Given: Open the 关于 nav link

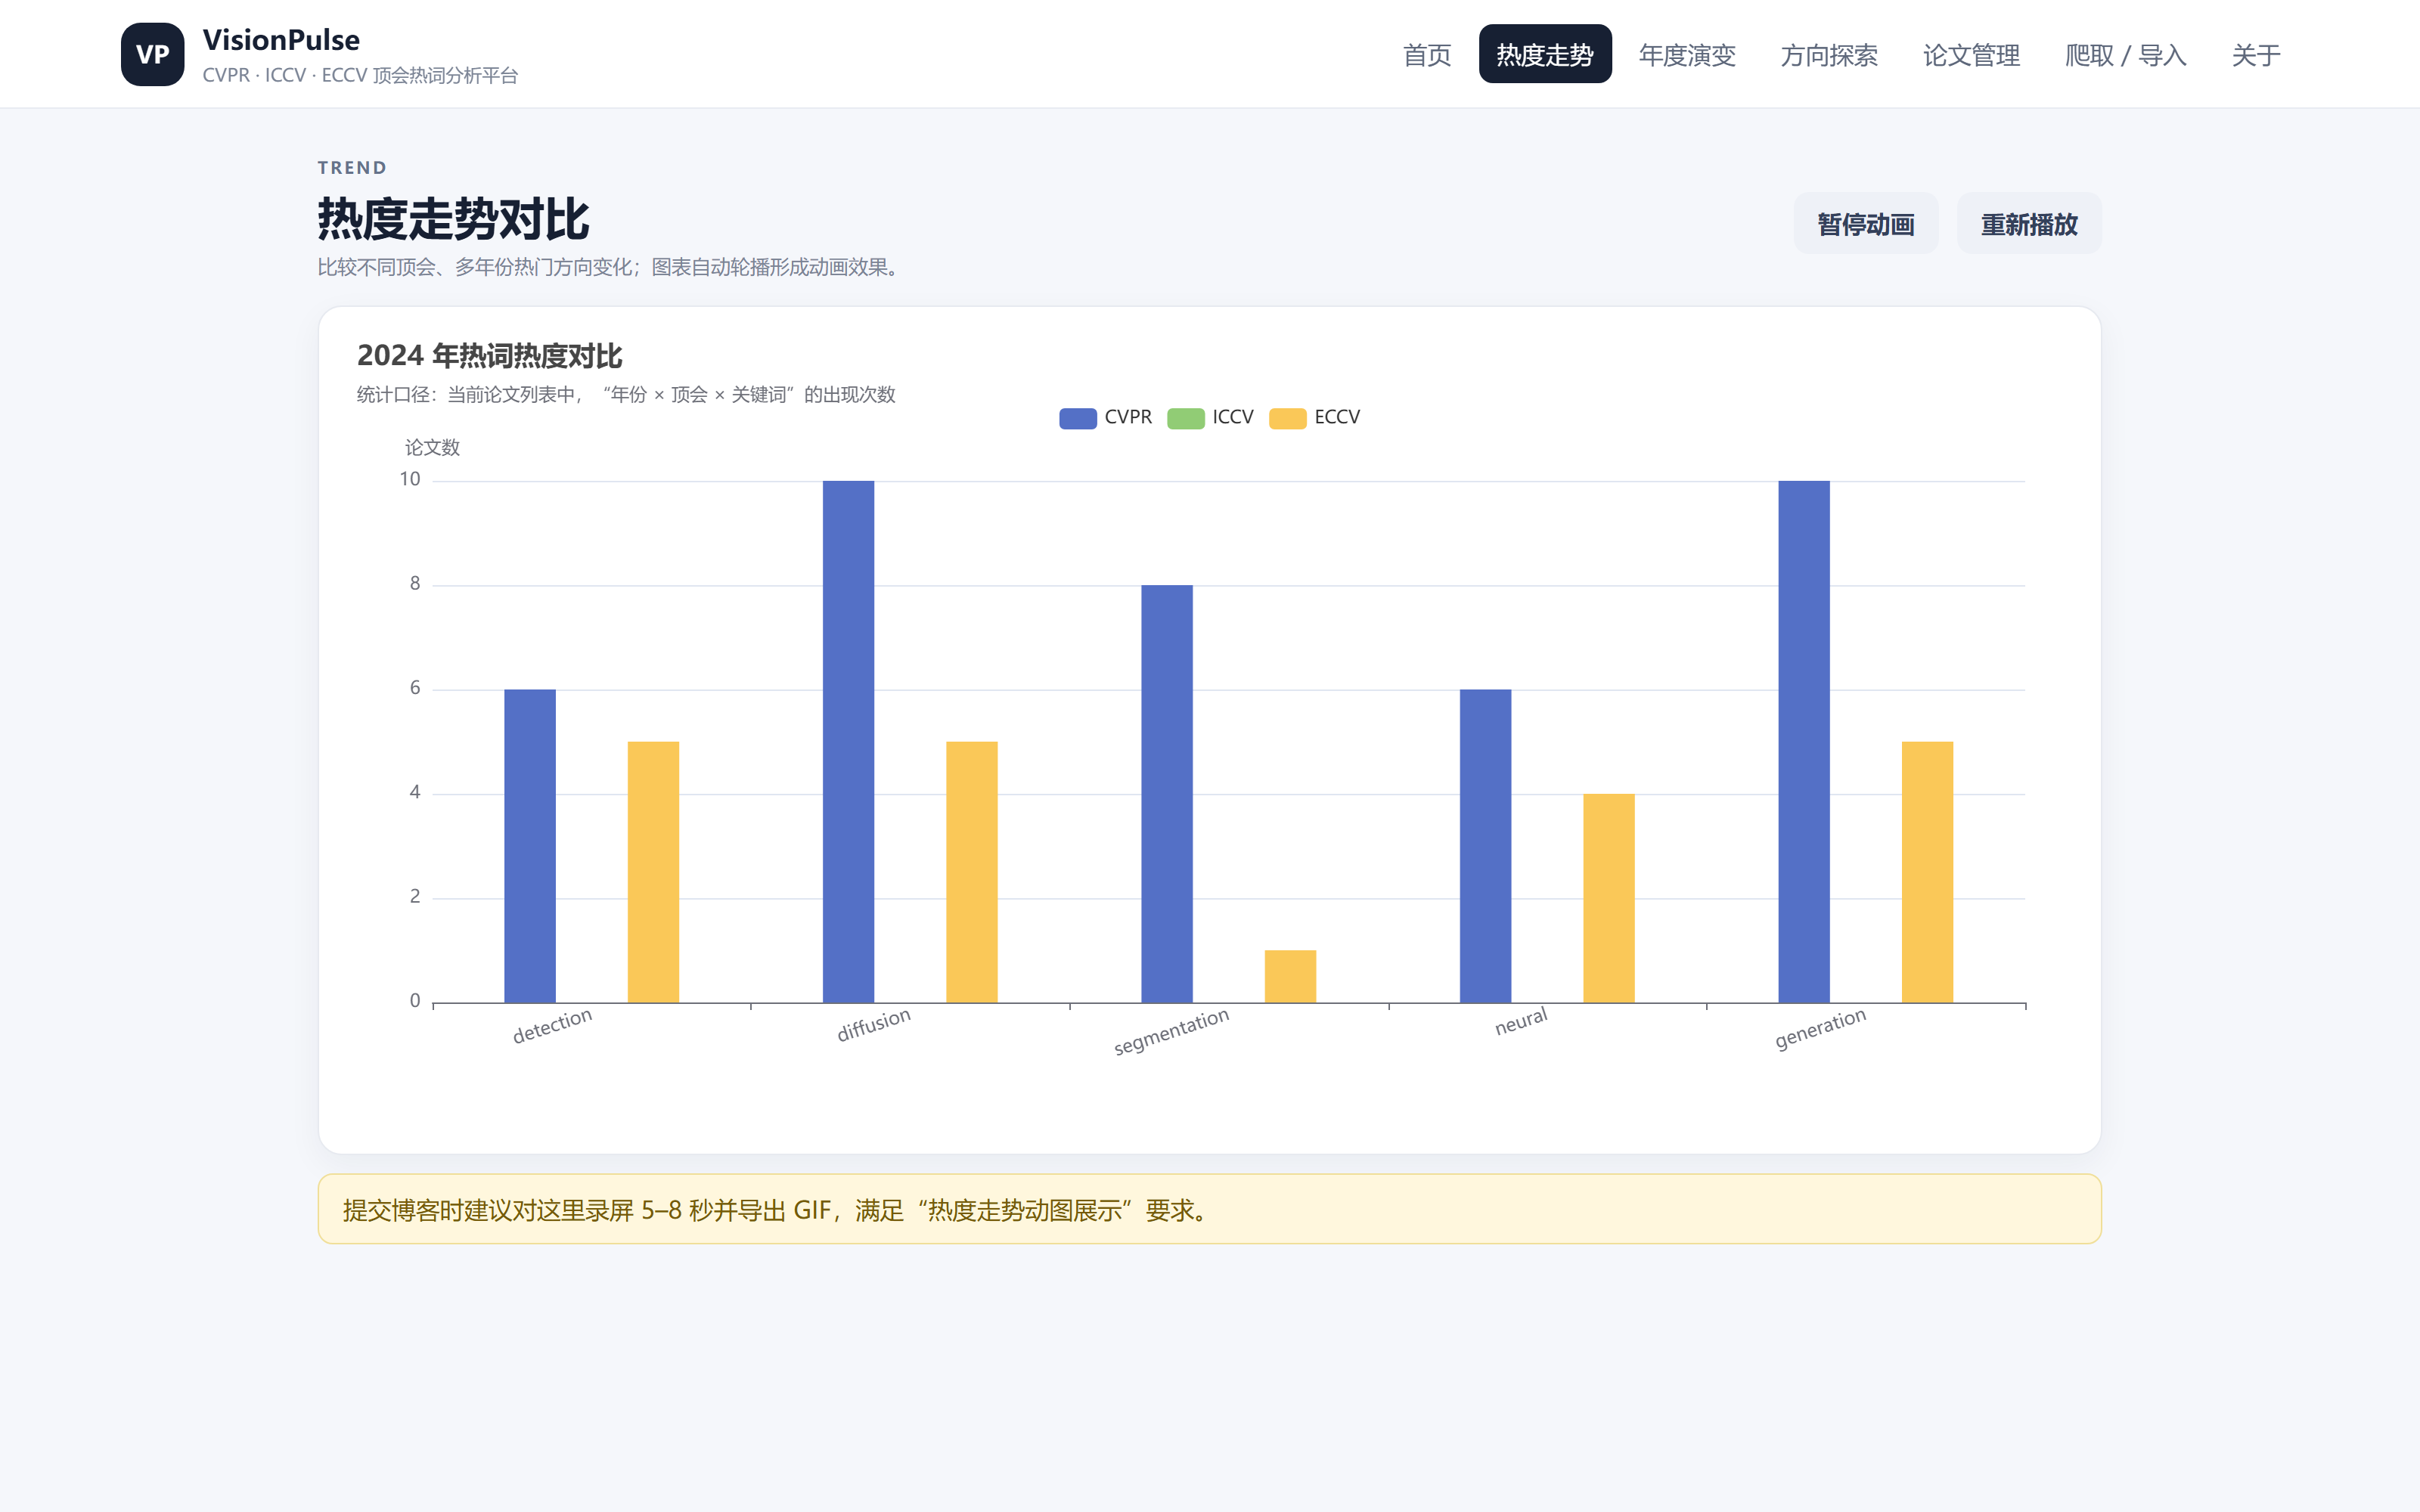Looking at the screenshot, I should click(2256, 55).
